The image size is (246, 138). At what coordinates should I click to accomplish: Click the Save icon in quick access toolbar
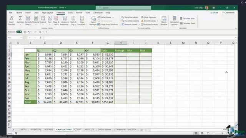(x=25, y=32)
